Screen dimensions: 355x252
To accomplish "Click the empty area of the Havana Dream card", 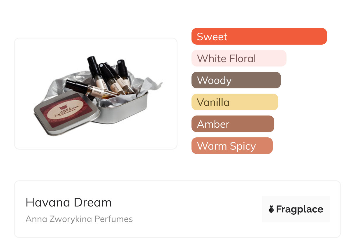I will [189, 210].
